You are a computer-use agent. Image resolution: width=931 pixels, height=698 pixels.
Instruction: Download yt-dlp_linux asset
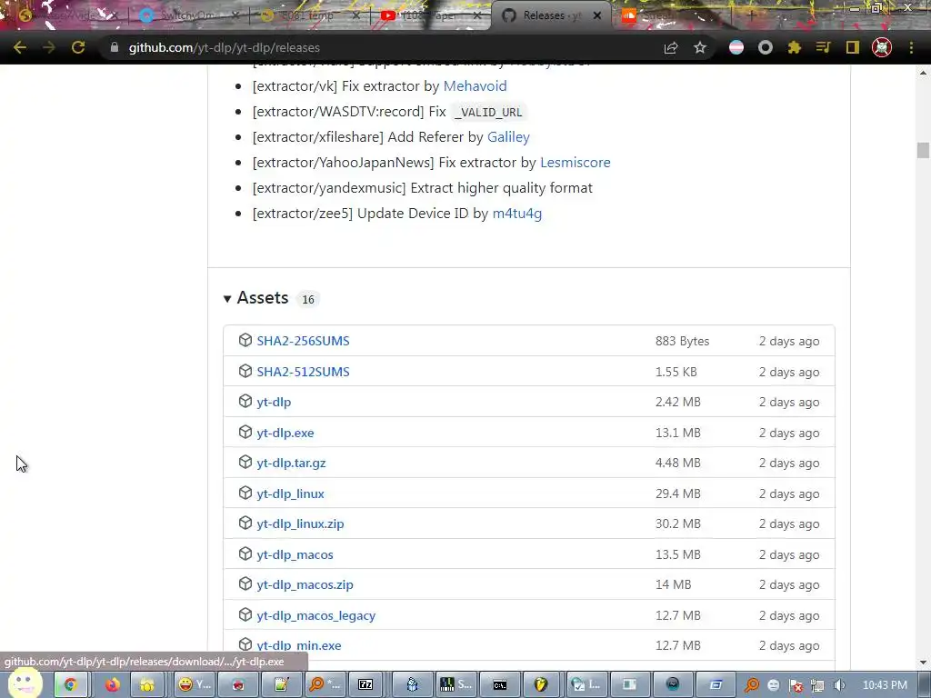290,494
